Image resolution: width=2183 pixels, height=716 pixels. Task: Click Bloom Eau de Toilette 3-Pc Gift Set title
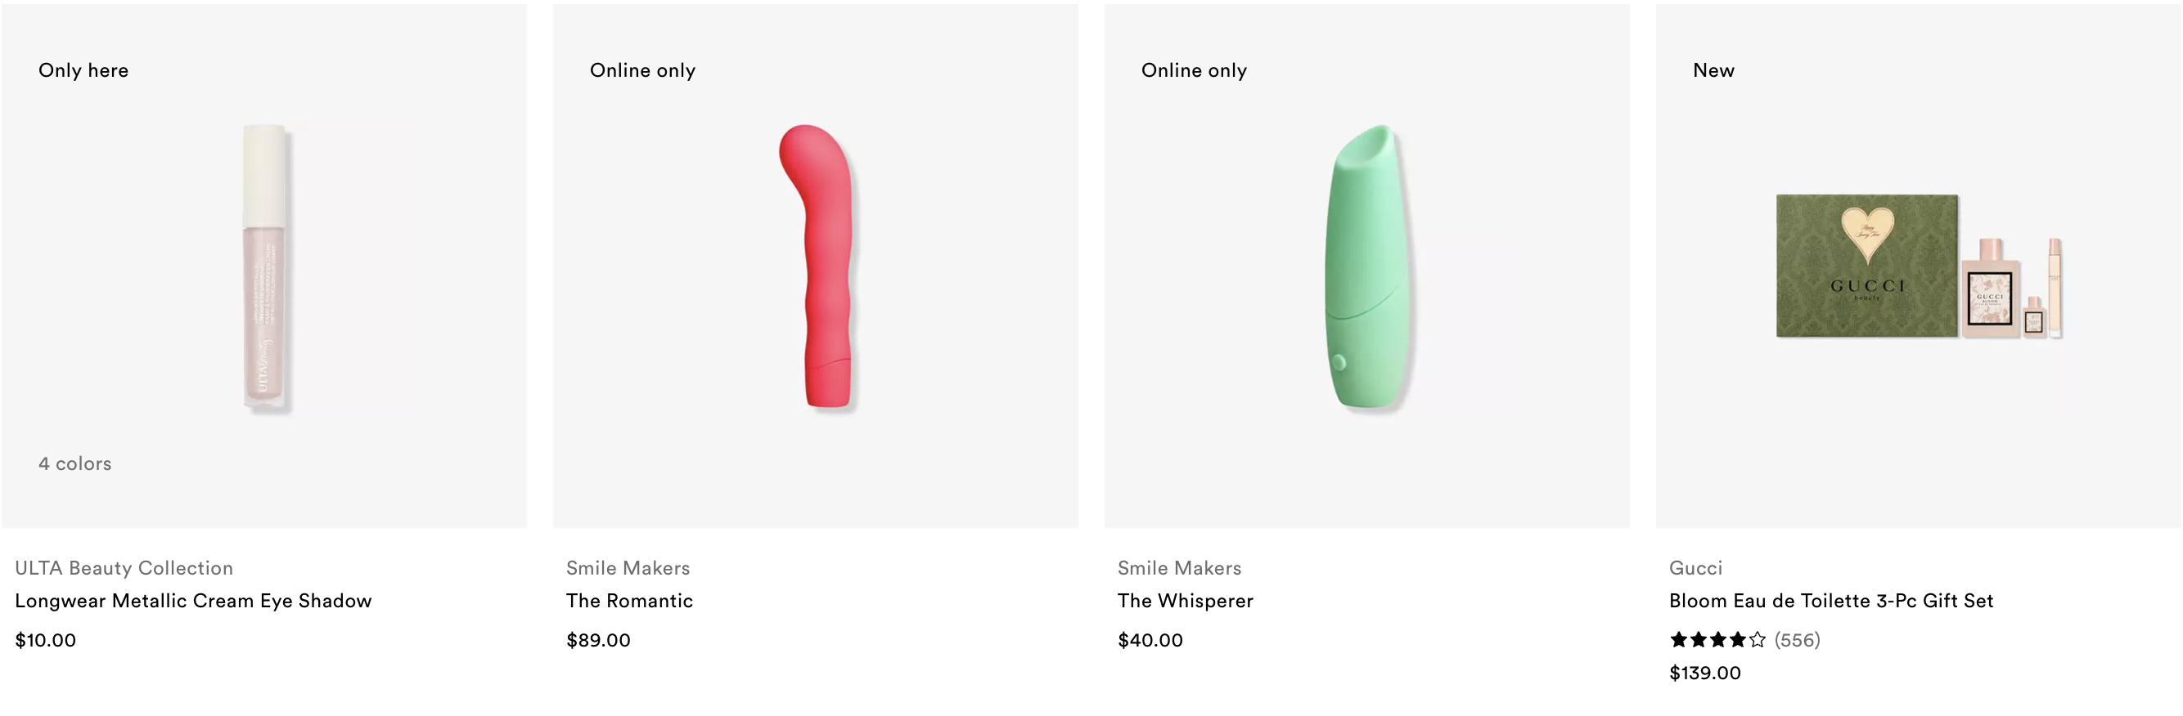(x=1831, y=601)
